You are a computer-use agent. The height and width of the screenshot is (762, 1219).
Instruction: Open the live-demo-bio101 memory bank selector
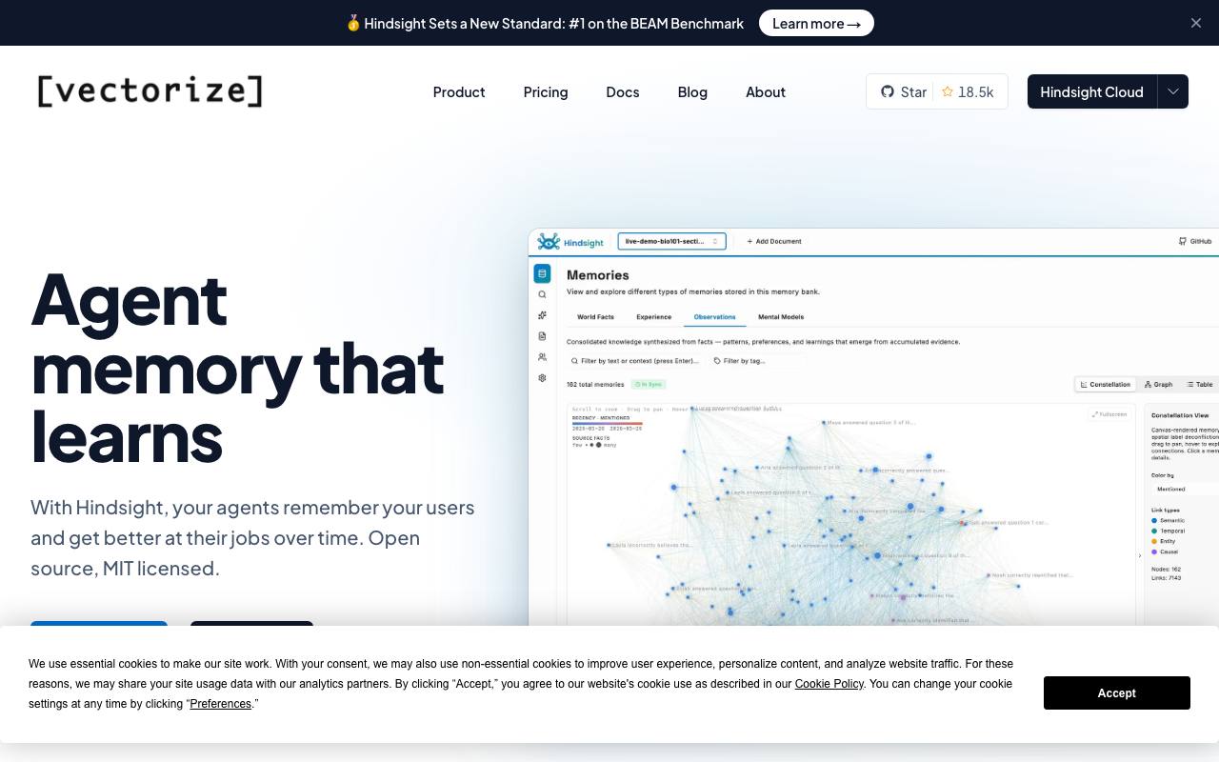coord(671,241)
